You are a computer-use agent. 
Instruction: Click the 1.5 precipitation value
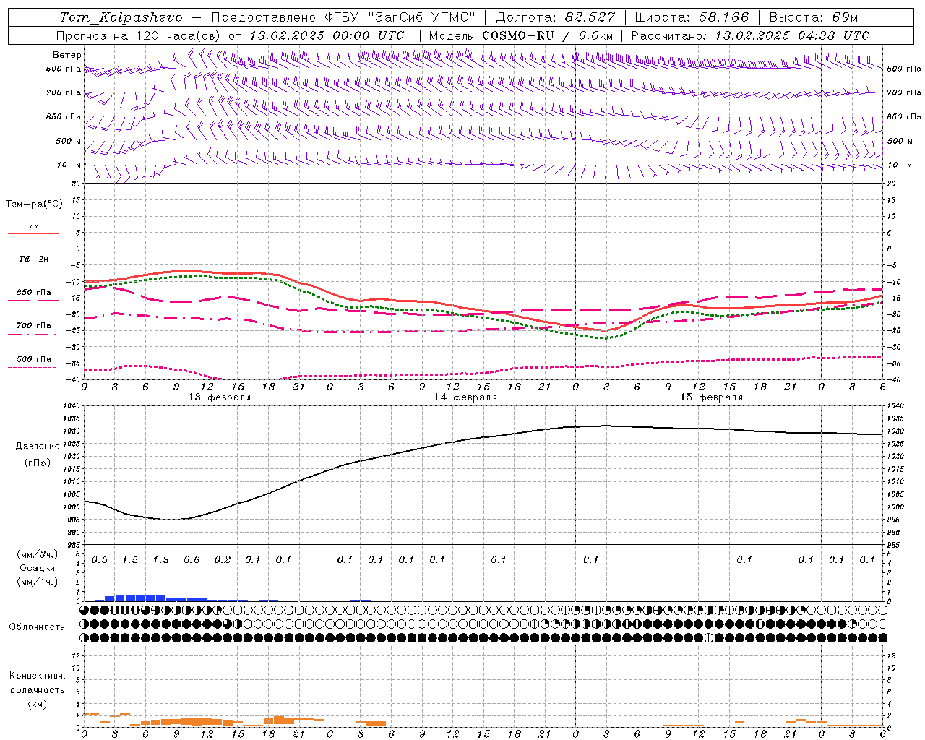pos(130,560)
